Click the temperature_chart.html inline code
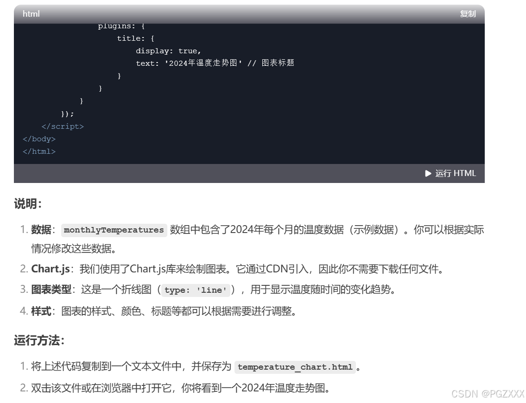This screenshot has height=403, width=526. pyautogui.click(x=295, y=367)
